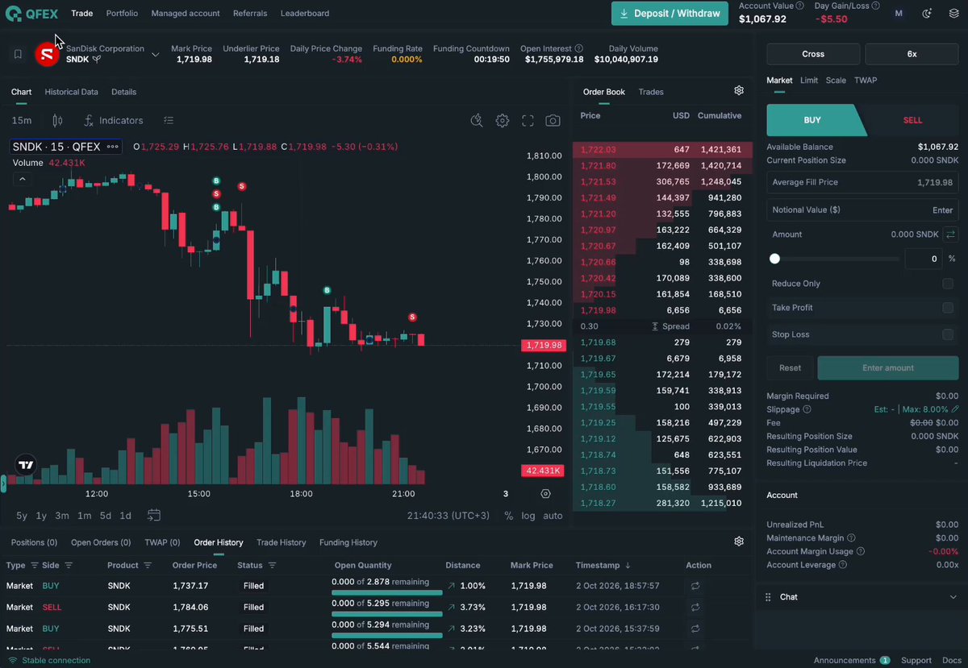Open bottom panel settings gear
This screenshot has height=668, width=968.
[x=739, y=541]
